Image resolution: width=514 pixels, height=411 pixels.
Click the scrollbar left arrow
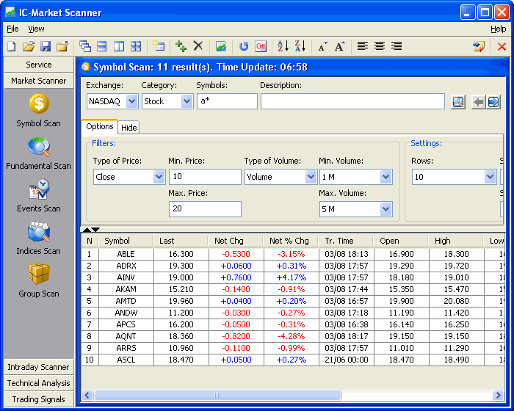coord(87,396)
